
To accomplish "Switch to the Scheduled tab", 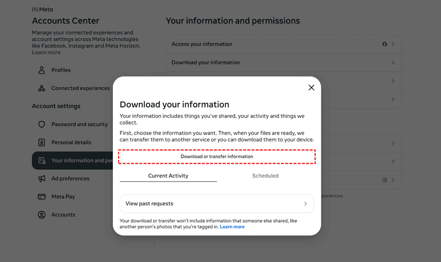I will 265,176.
